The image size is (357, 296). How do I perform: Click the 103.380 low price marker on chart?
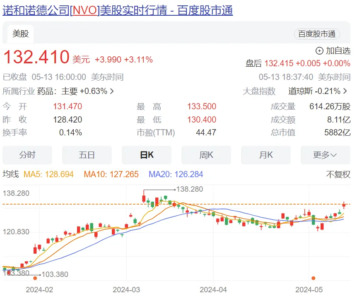coord(55,274)
